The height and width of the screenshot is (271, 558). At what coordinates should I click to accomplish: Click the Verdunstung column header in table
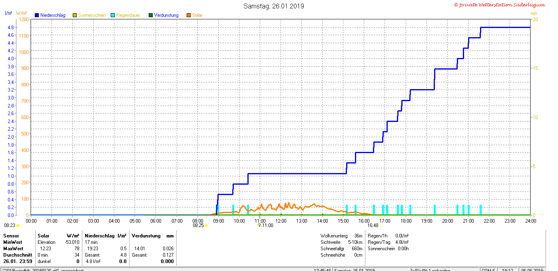pyautogui.click(x=146, y=236)
